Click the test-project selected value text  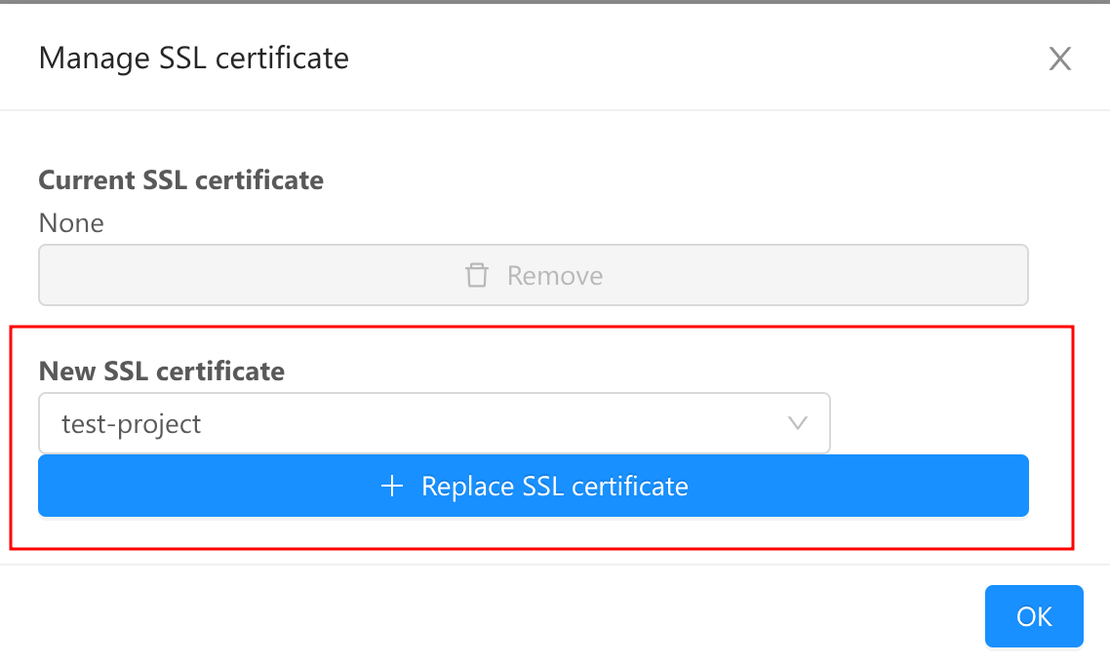point(132,424)
